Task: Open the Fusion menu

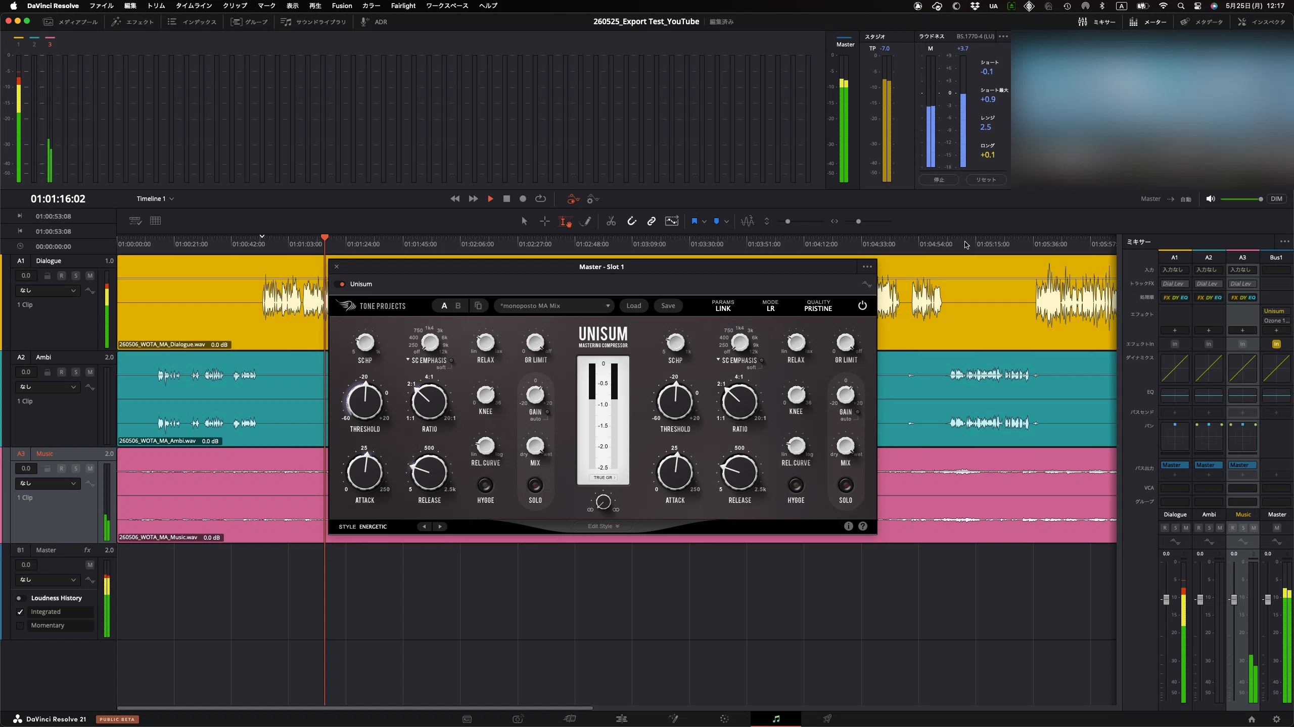Action: 342,6
